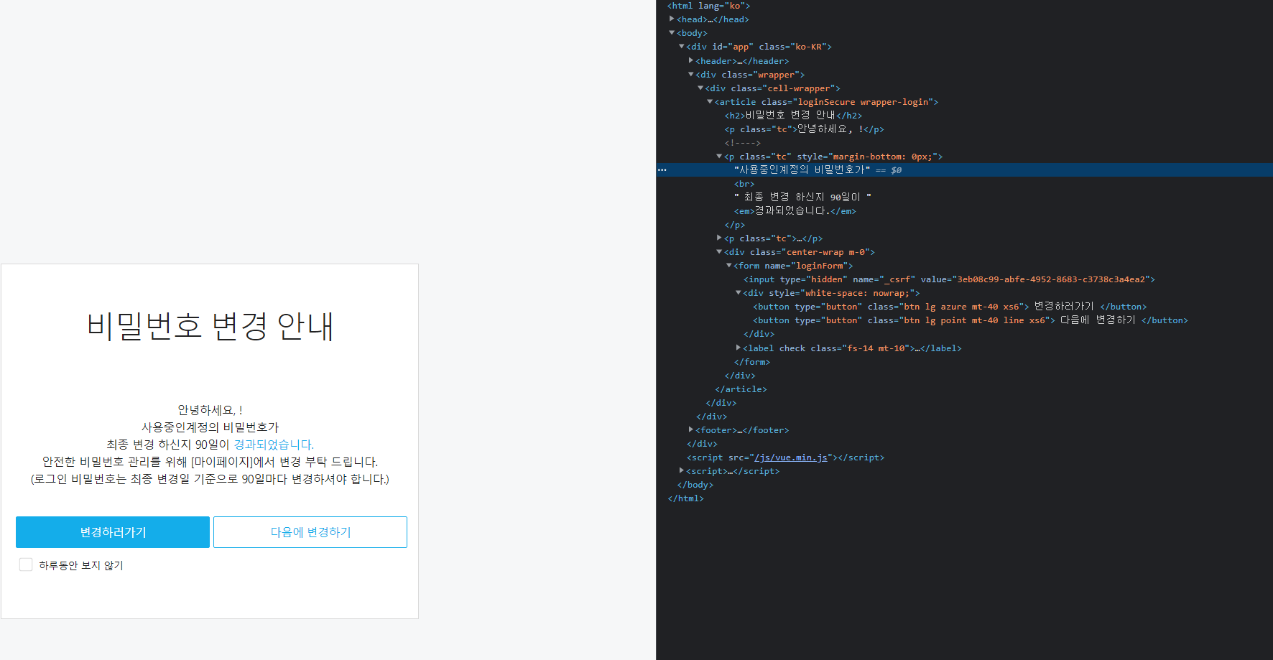Expand the collapsed script element
This screenshot has height=660, width=1273.
click(x=682, y=471)
